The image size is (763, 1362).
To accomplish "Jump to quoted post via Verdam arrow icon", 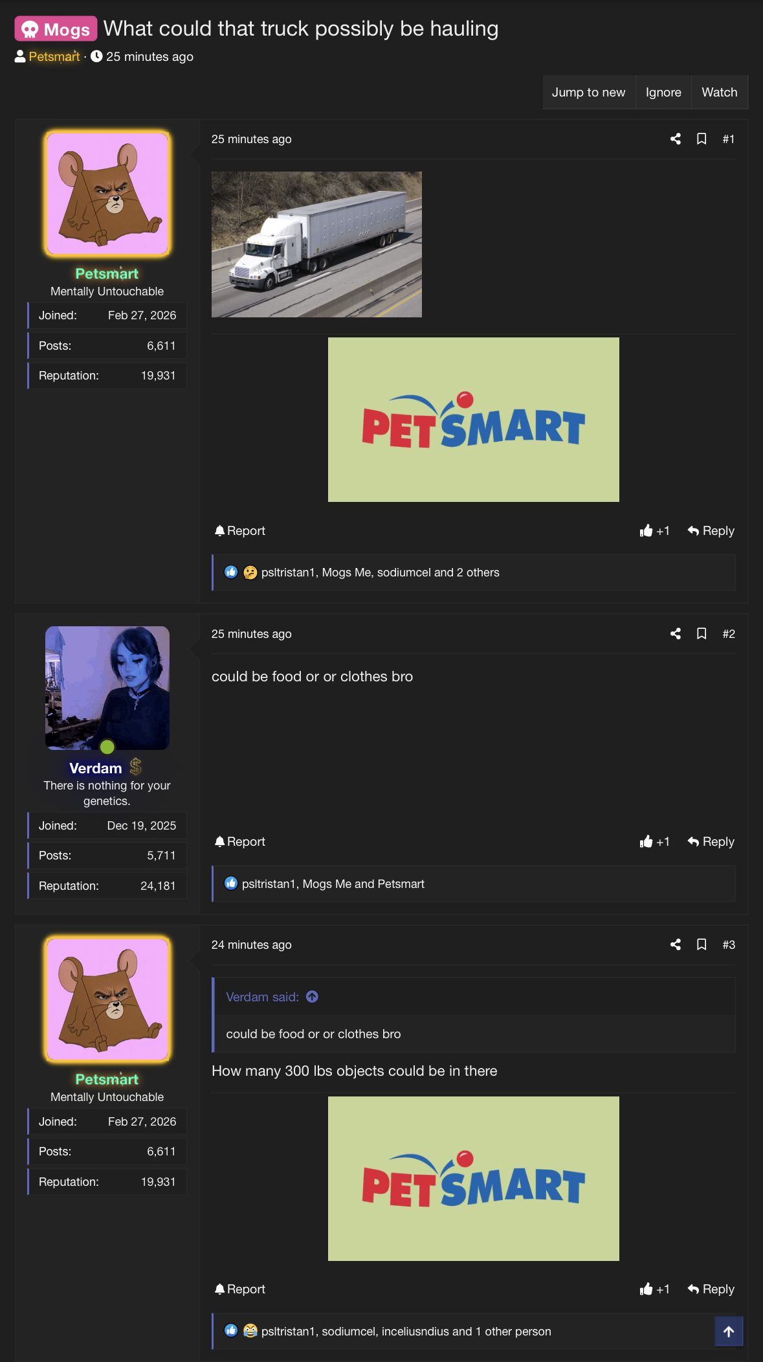I will click(312, 997).
